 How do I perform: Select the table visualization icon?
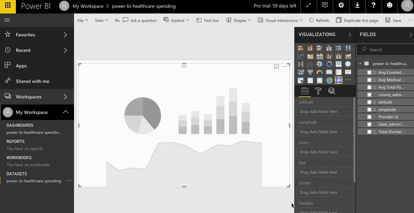pos(310,80)
